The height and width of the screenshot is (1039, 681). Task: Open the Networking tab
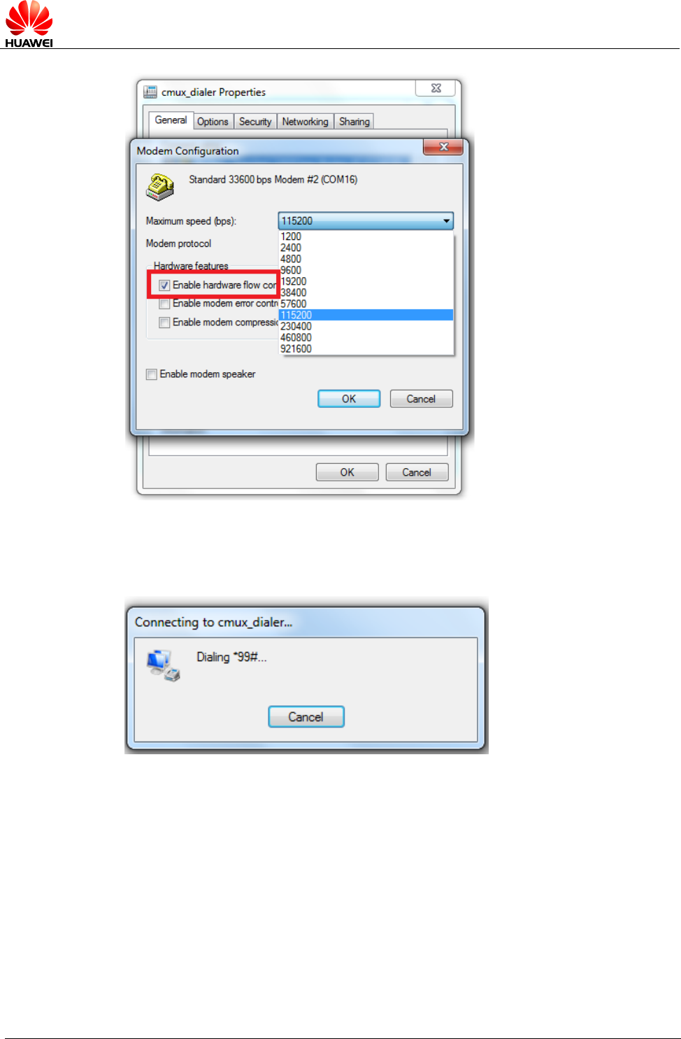305,122
